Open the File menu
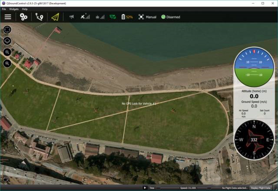 [4, 9]
